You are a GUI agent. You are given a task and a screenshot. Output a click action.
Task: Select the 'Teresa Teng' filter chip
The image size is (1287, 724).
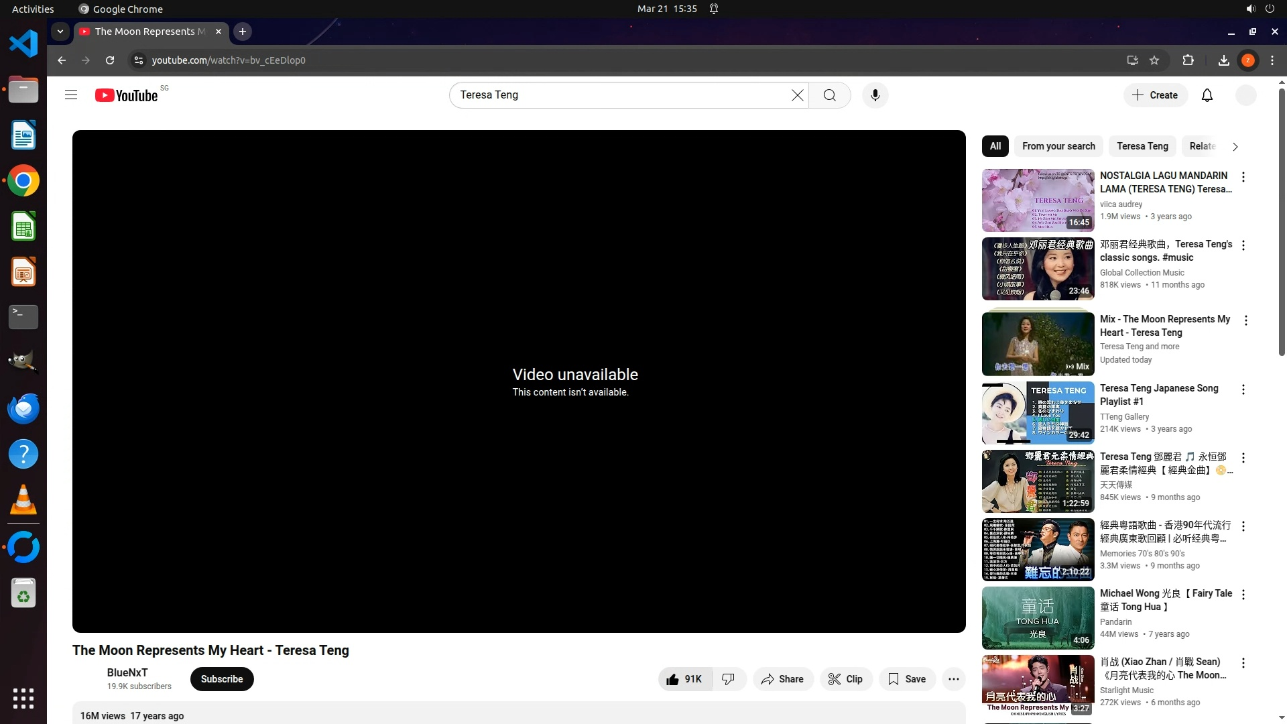pyautogui.click(x=1142, y=146)
